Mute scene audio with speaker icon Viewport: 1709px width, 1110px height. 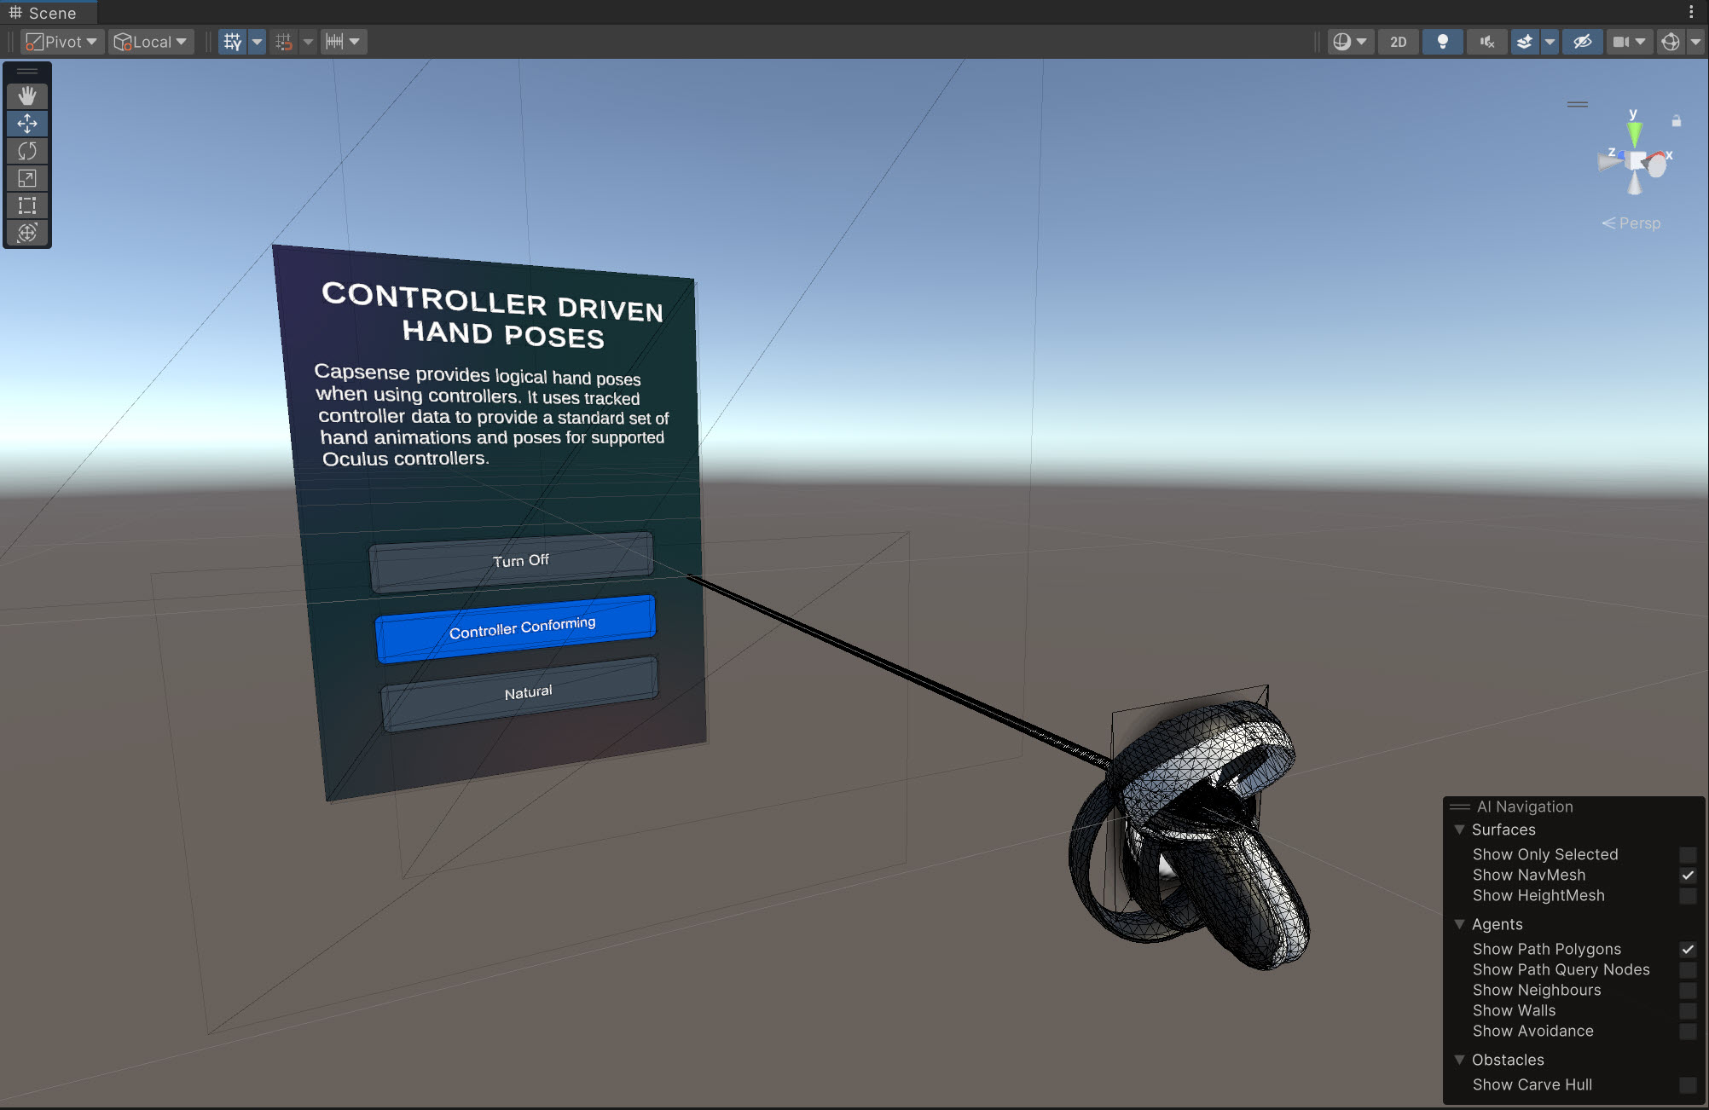pyautogui.click(x=1486, y=42)
